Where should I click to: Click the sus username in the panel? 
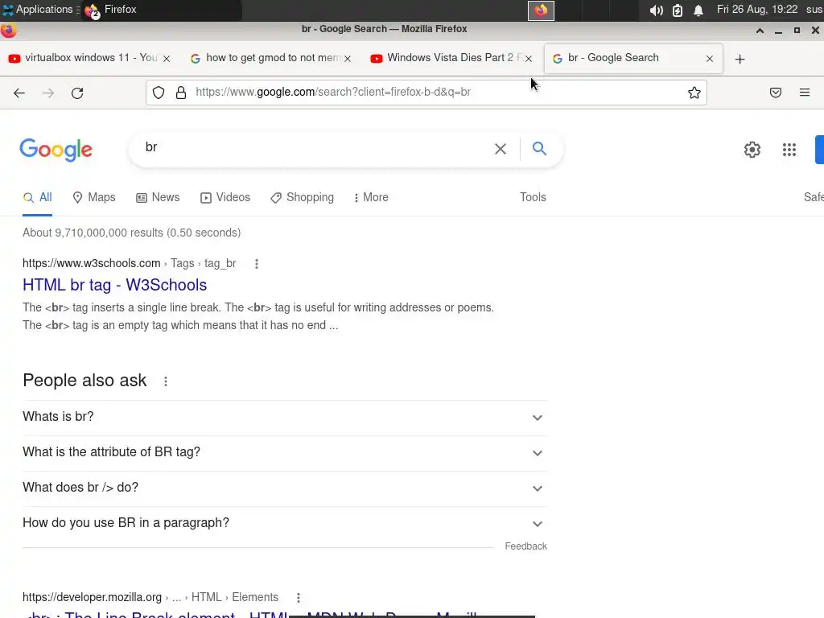click(814, 10)
